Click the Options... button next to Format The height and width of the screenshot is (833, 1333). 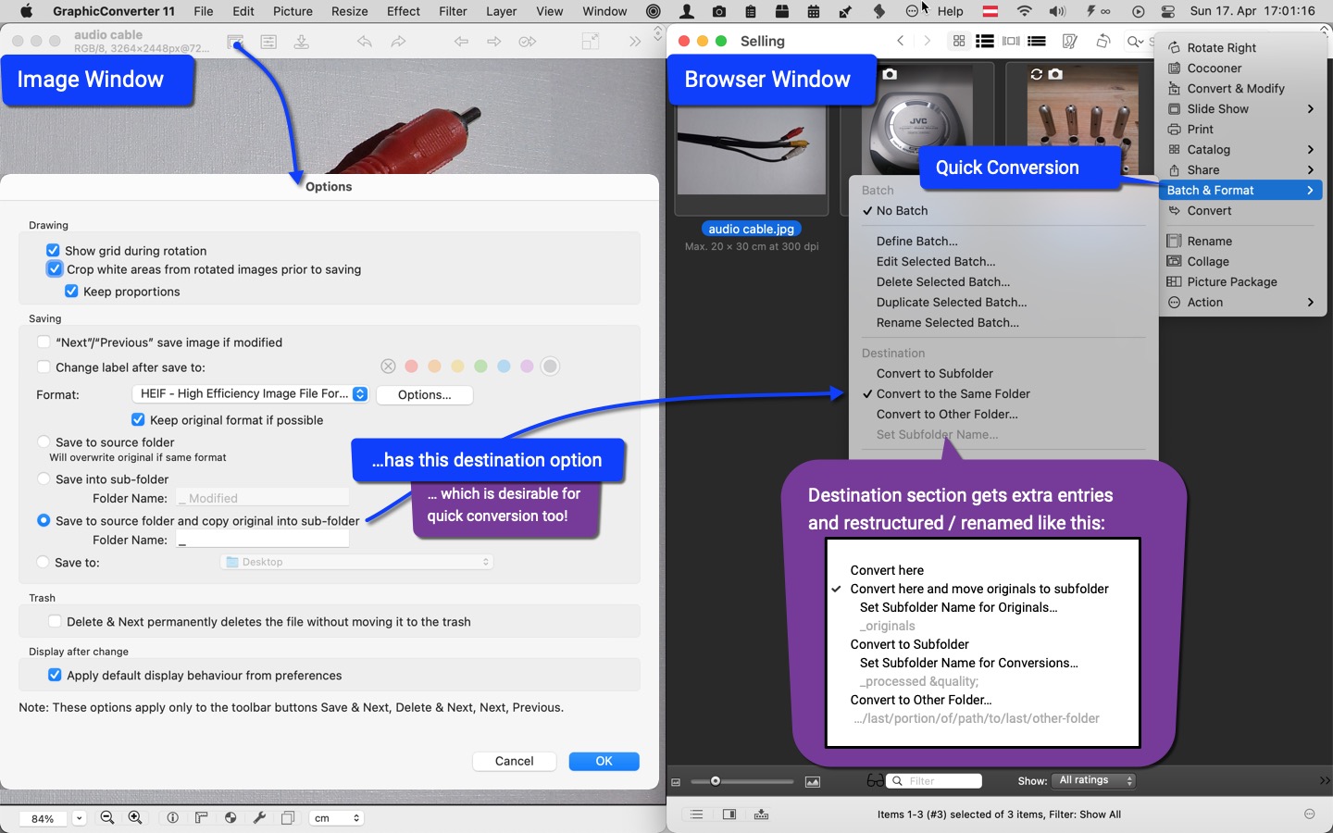point(425,394)
